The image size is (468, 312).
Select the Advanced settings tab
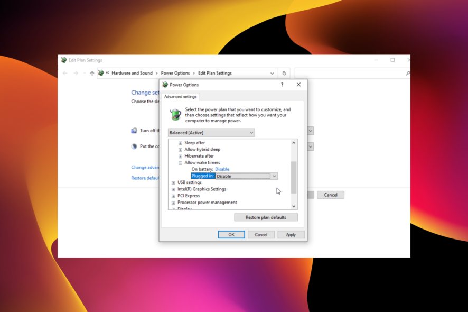[x=180, y=97]
